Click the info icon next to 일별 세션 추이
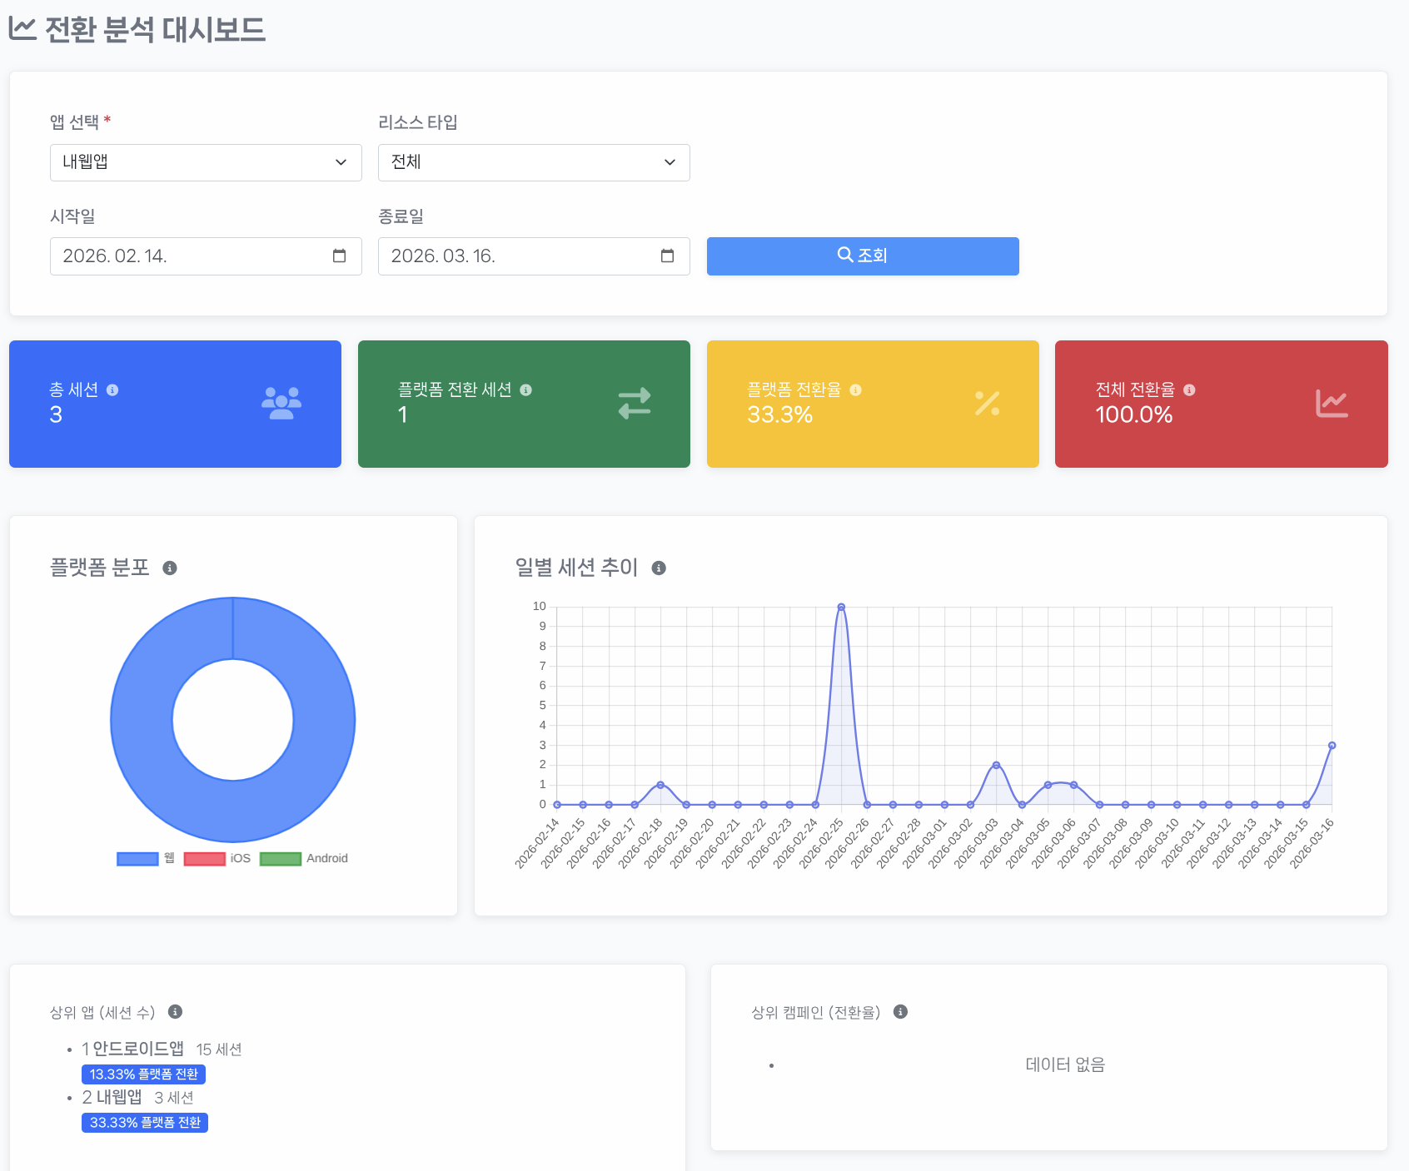This screenshot has height=1171, width=1409. click(660, 568)
